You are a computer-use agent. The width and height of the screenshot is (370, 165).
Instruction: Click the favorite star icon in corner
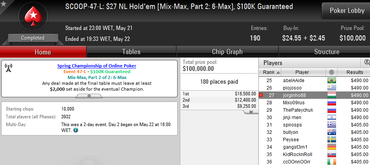coord(4,4)
